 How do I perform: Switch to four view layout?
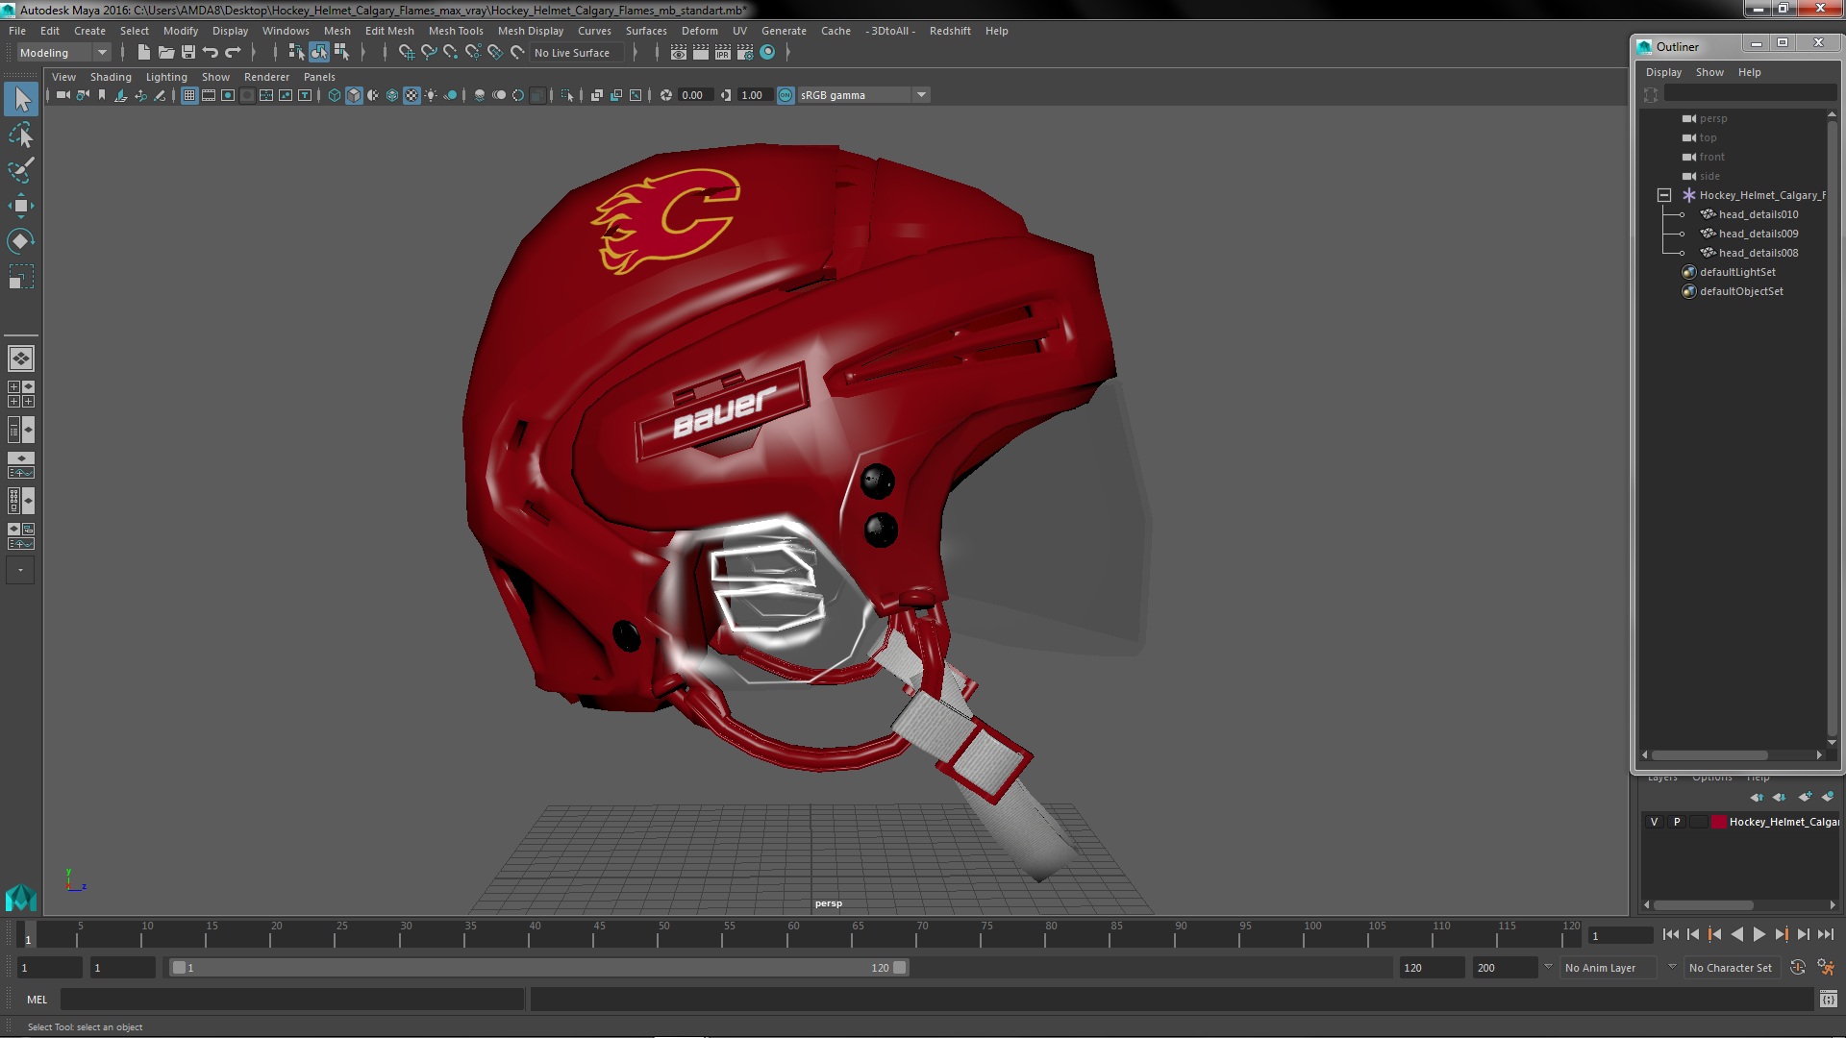21,394
